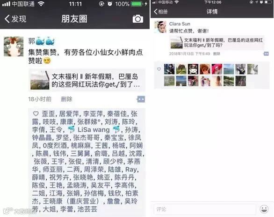Delete 郭's post via 删除 link
Screen dimensions: 274x217
point(66,99)
